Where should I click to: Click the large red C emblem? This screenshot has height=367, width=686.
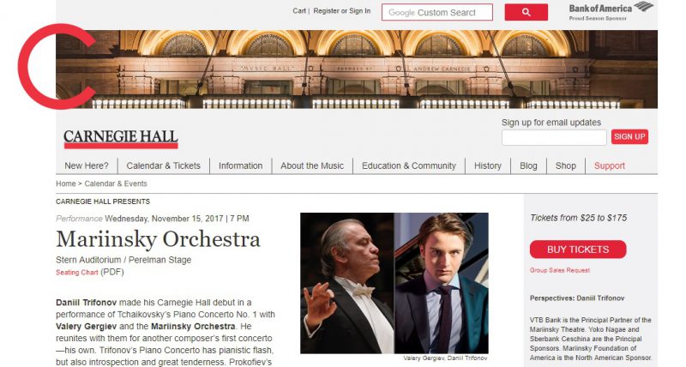point(56,67)
